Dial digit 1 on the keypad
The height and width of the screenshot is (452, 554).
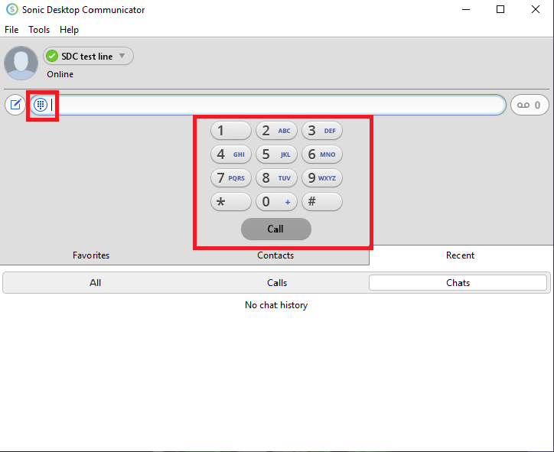[x=231, y=131]
